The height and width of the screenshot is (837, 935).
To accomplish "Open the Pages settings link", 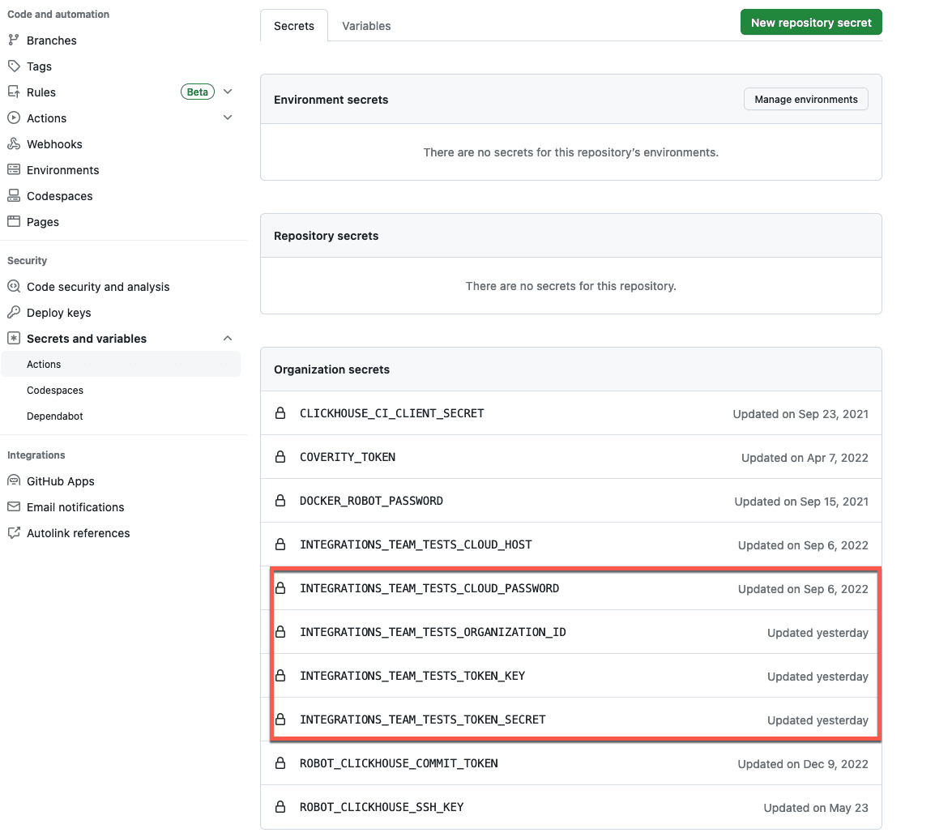I will 43,222.
